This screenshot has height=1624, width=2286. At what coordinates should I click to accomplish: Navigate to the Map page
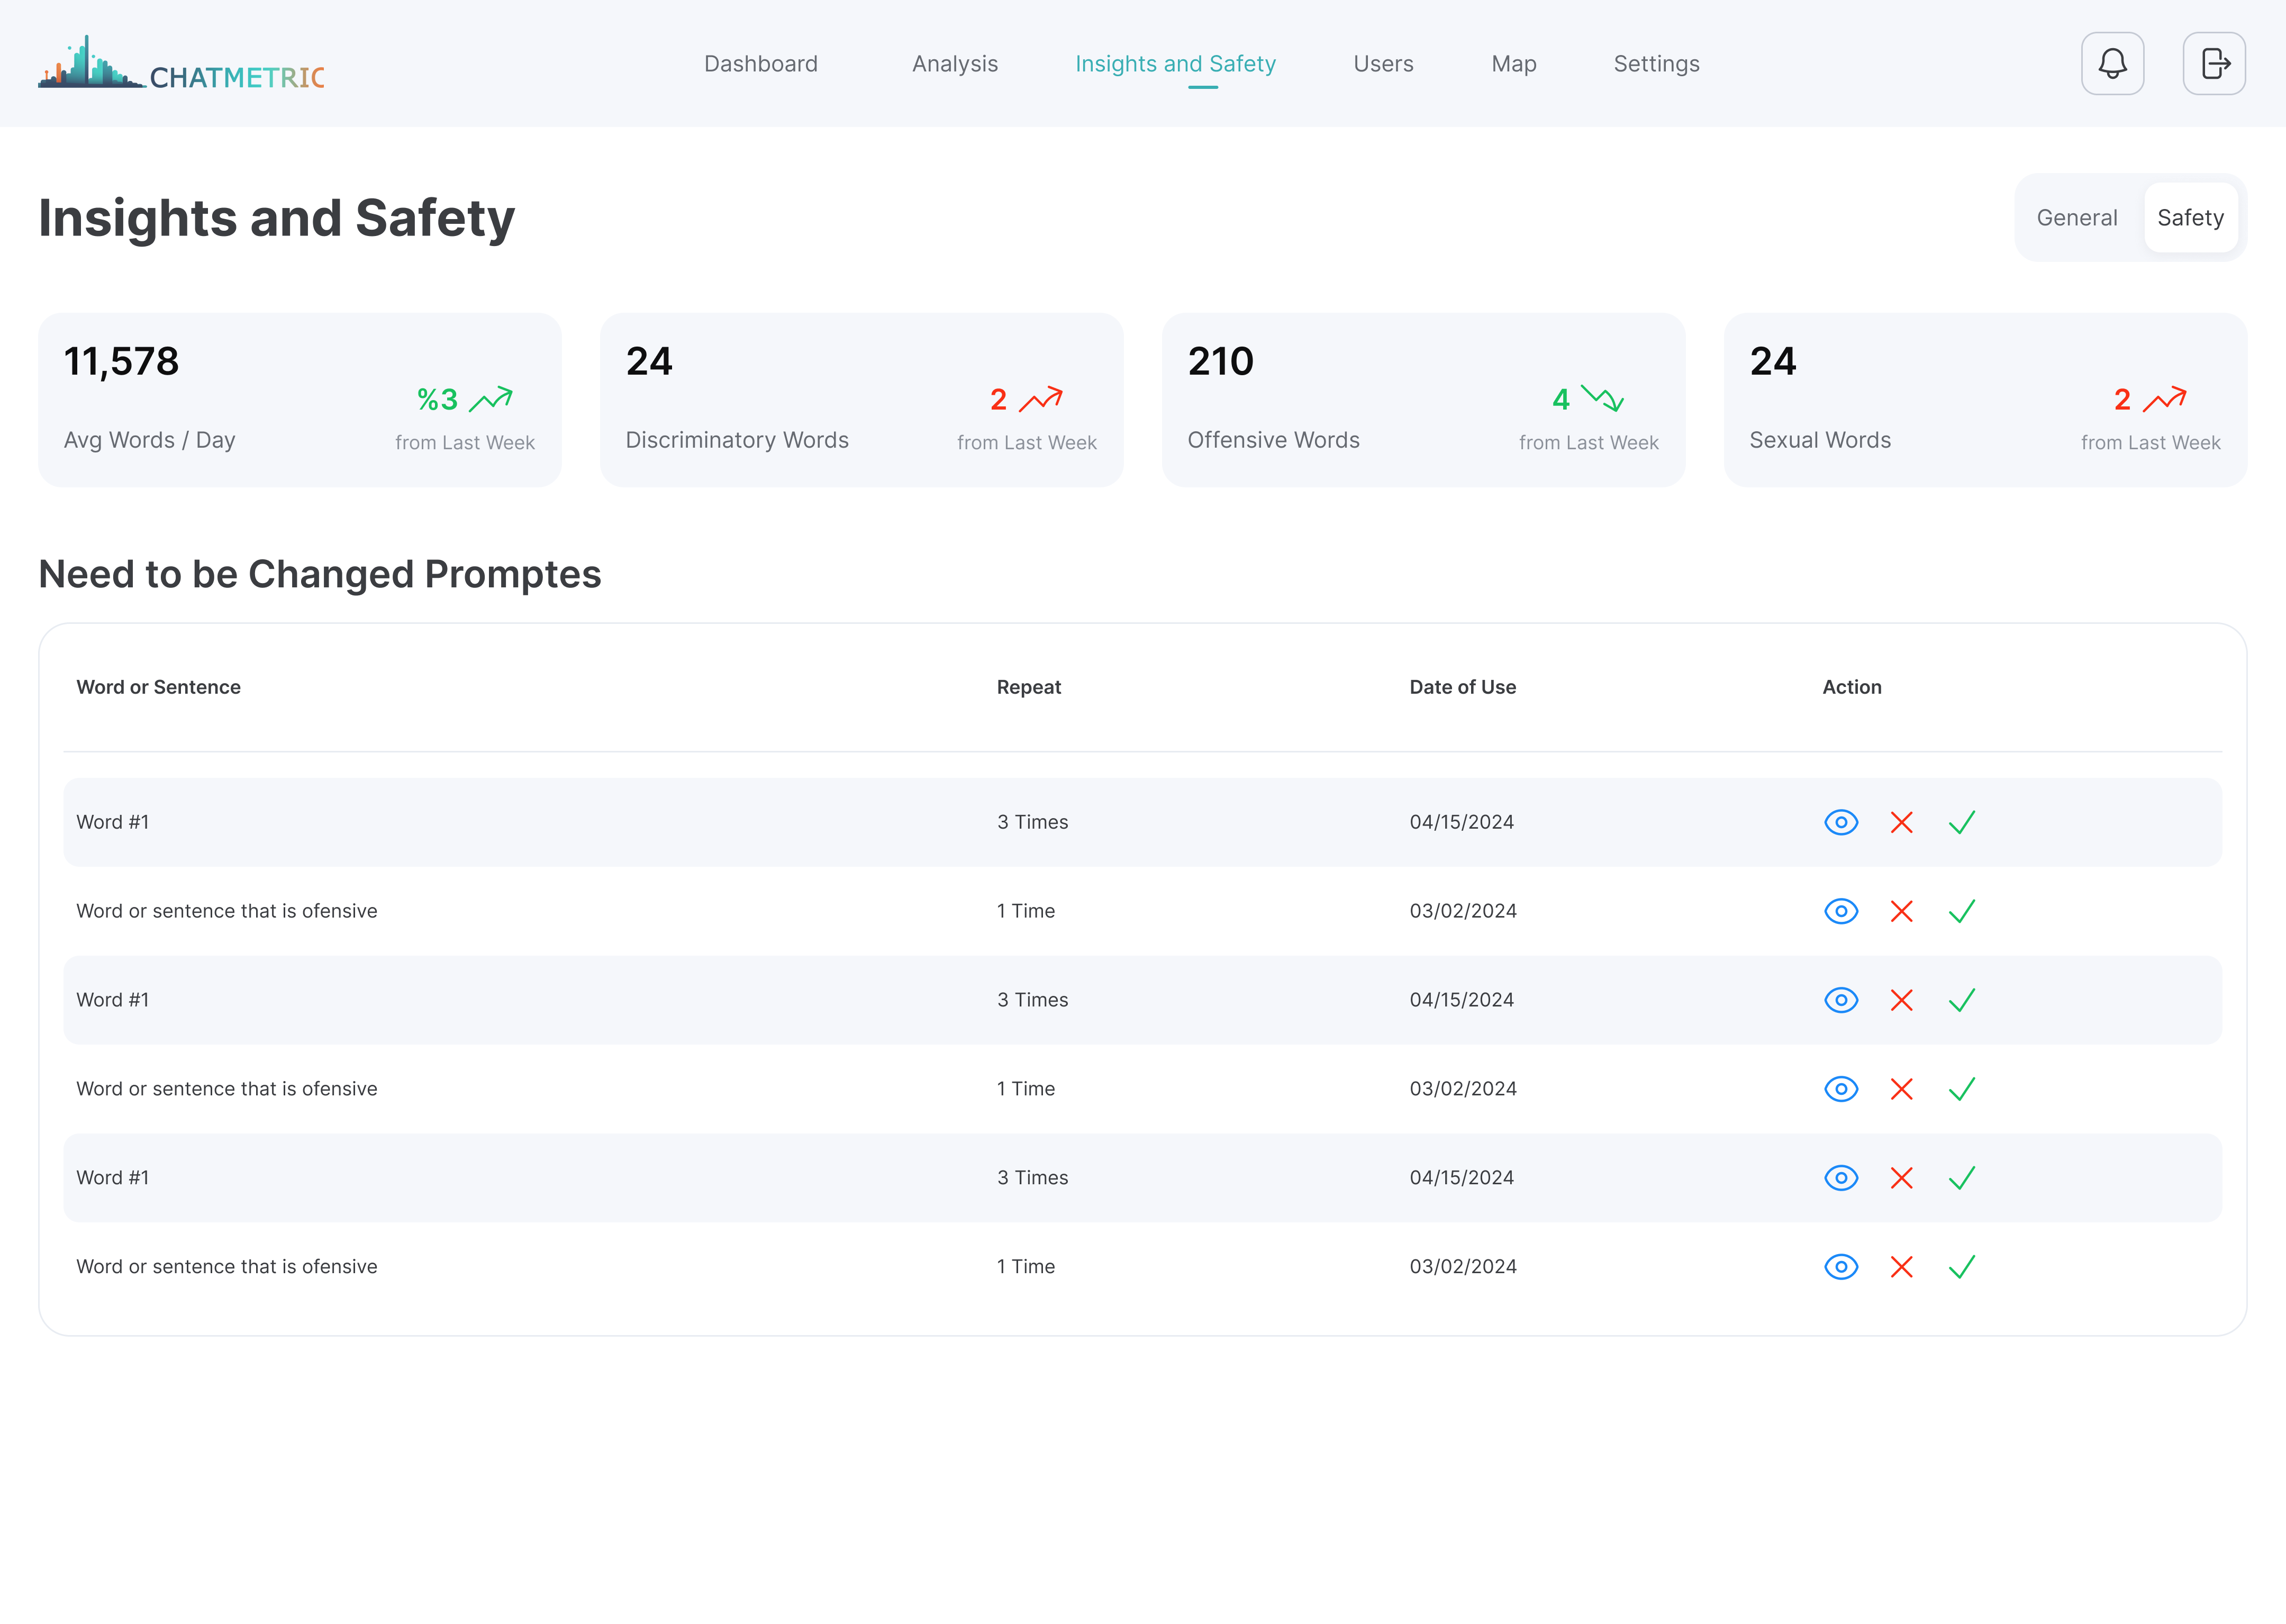[1513, 64]
